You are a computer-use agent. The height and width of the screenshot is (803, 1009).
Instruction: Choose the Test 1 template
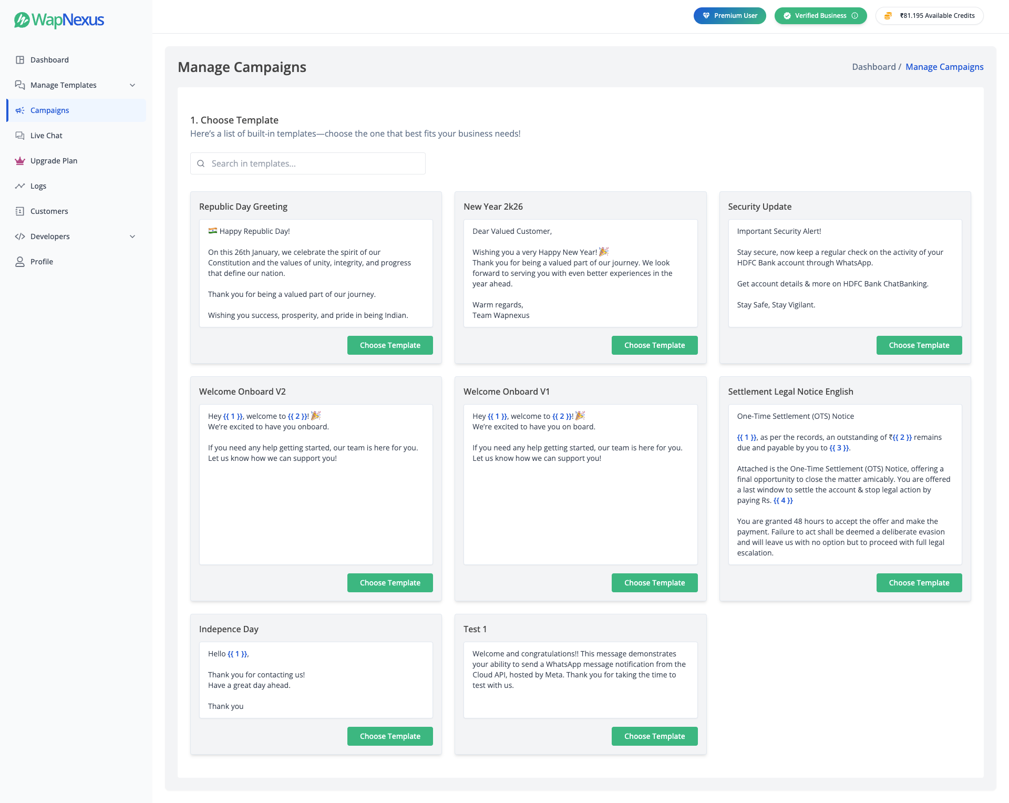tap(654, 736)
